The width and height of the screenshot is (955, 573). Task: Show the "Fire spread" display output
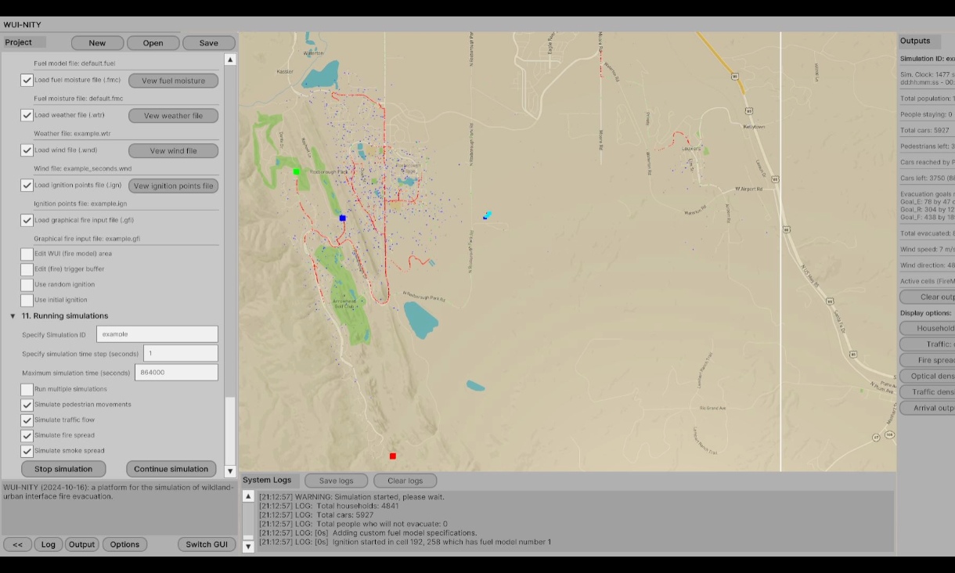pyautogui.click(x=930, y=359)
